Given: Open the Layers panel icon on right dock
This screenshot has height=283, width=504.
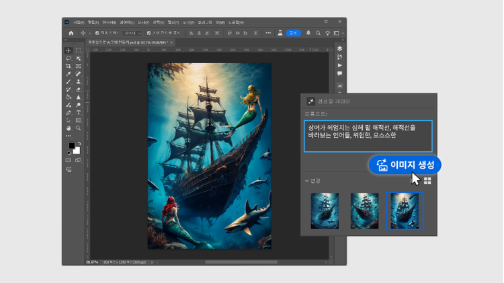Looking at the screenshot, I should point(340,48).
